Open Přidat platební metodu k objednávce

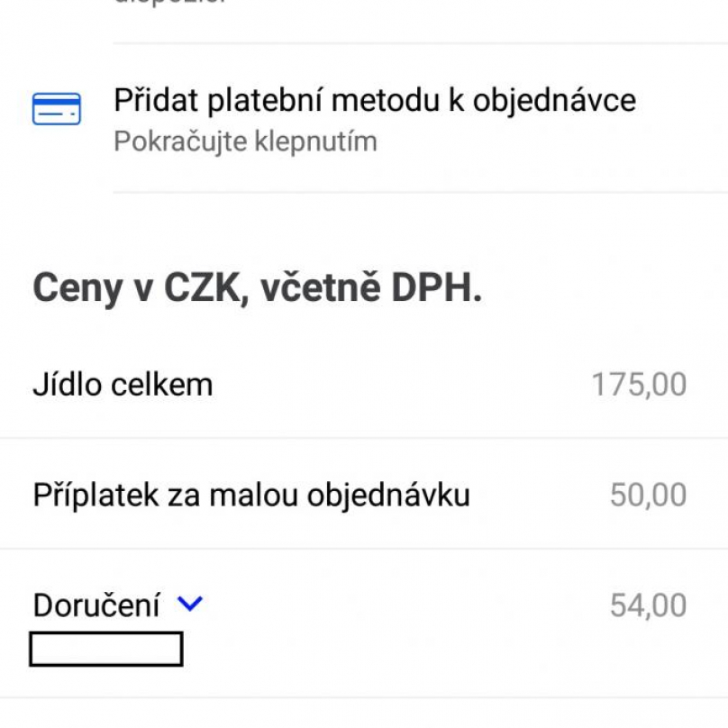[364, 118]
